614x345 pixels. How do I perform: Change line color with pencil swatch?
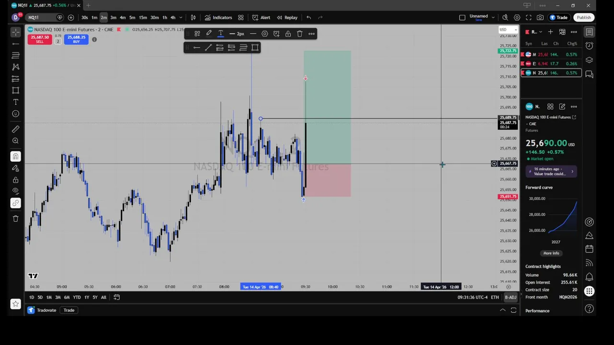(209, 34)
